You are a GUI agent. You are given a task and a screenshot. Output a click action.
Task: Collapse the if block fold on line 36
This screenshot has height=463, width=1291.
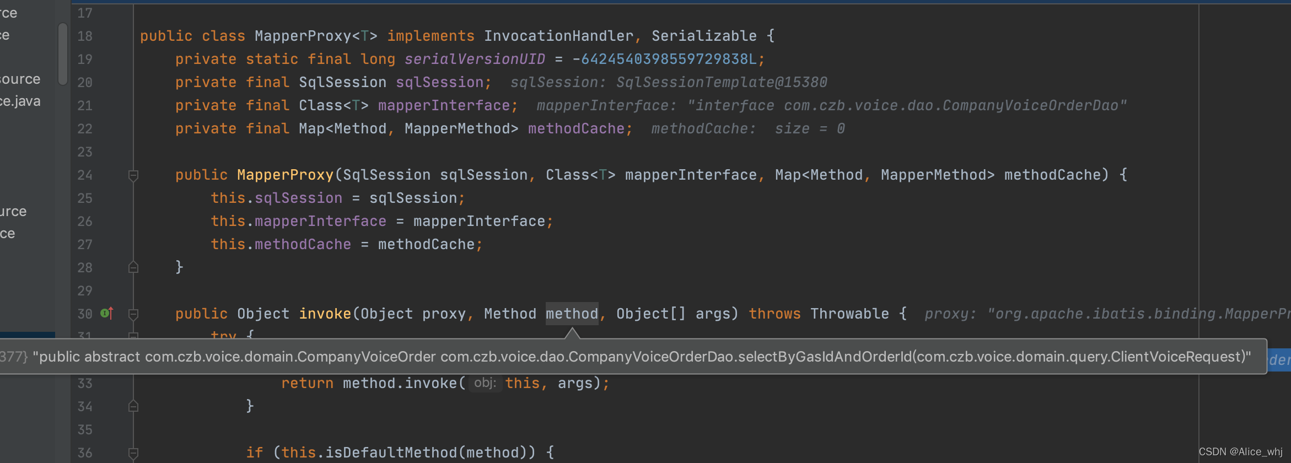click(133, 453)
